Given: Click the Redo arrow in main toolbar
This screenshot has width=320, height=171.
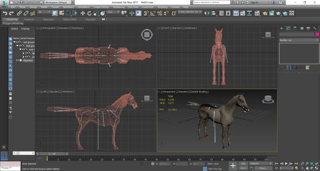Looking at the screenshot, I should click(x=11, y=13).
